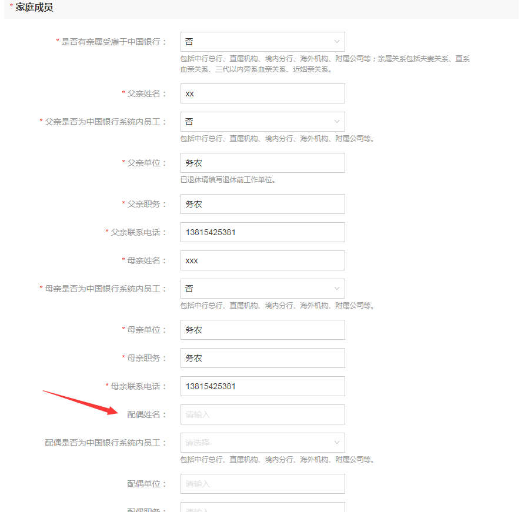
Task: Click the 母亲联系电话 phone field
Action: click(262, 386)
